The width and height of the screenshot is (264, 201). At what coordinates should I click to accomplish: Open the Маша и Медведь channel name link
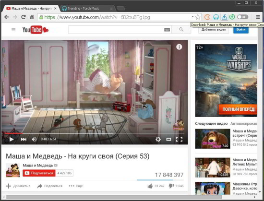click(38, 166)
